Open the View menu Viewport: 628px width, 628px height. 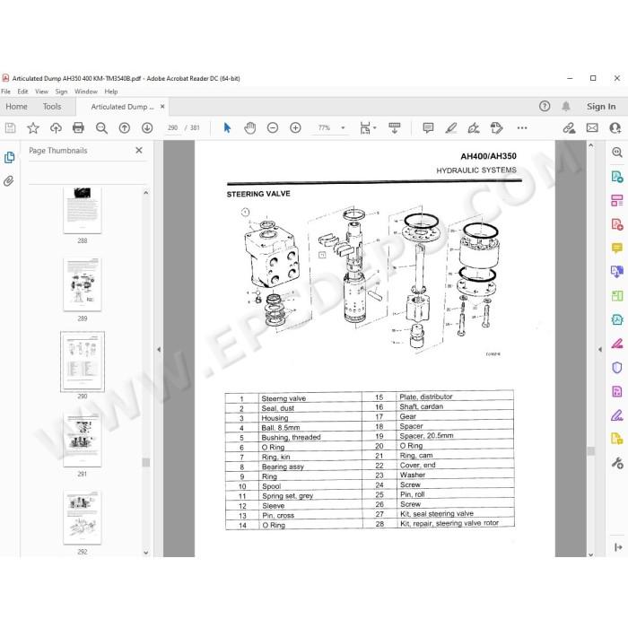[x=41, y=92]
